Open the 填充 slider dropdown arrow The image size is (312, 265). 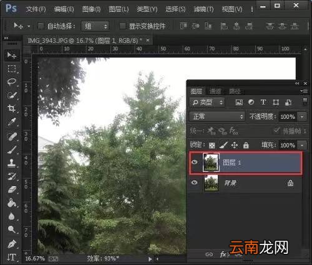[x=302, y=146]
